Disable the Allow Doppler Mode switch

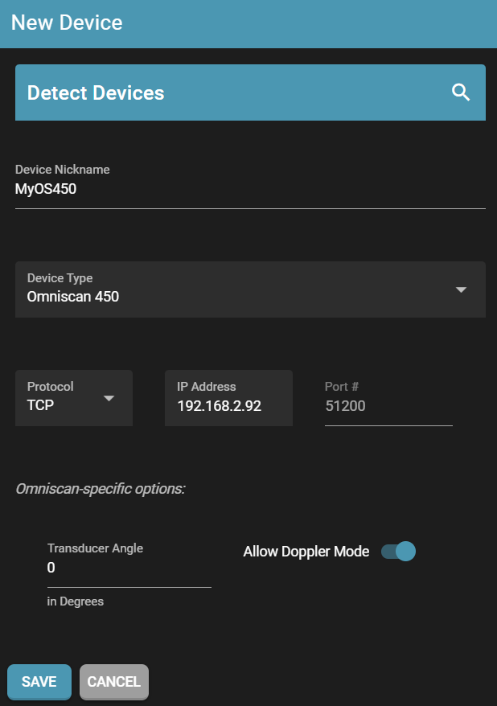[399, 552]
